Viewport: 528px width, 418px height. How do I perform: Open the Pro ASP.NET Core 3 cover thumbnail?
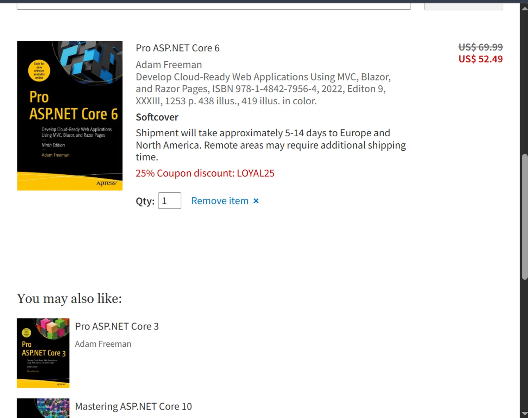(x=43, y=353)
